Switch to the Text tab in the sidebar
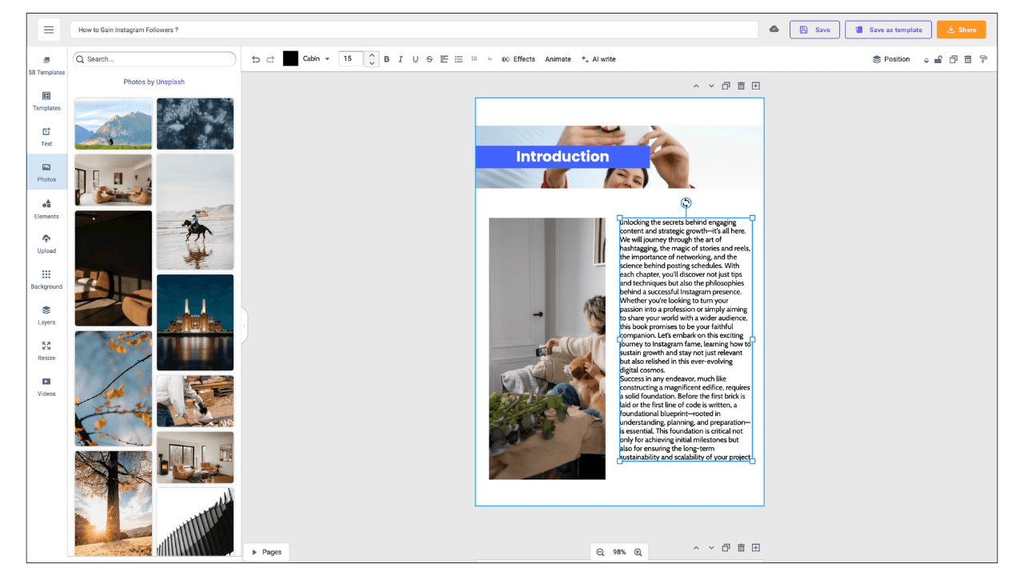Viewport: 1024px width, 576px height. click(46, 137)
